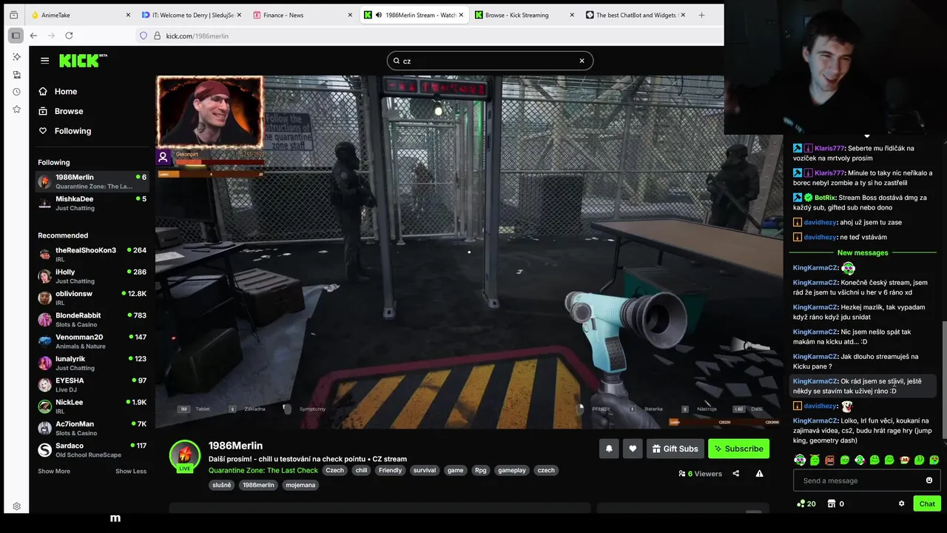
Task: Close the AnimeTake tab
Action: (128, 15)
